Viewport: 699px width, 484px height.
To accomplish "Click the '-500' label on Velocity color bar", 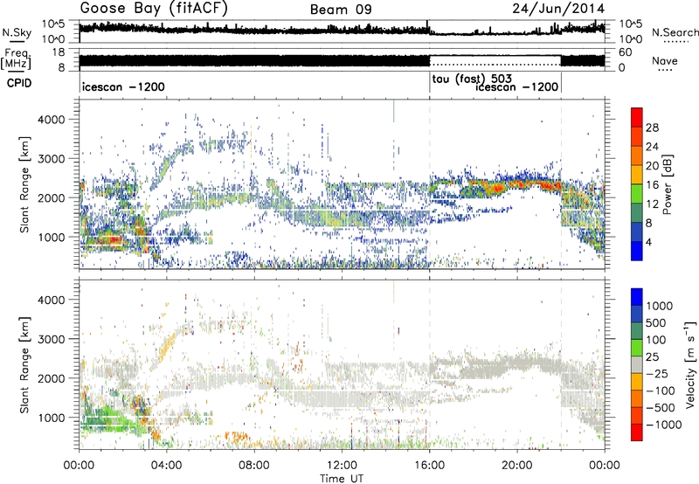I will (x=661, y=407).
